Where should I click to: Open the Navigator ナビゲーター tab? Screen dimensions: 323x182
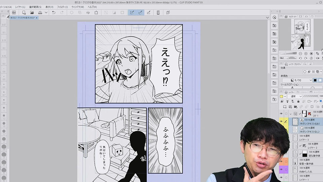pyautogui.click(x=291, y=17)
